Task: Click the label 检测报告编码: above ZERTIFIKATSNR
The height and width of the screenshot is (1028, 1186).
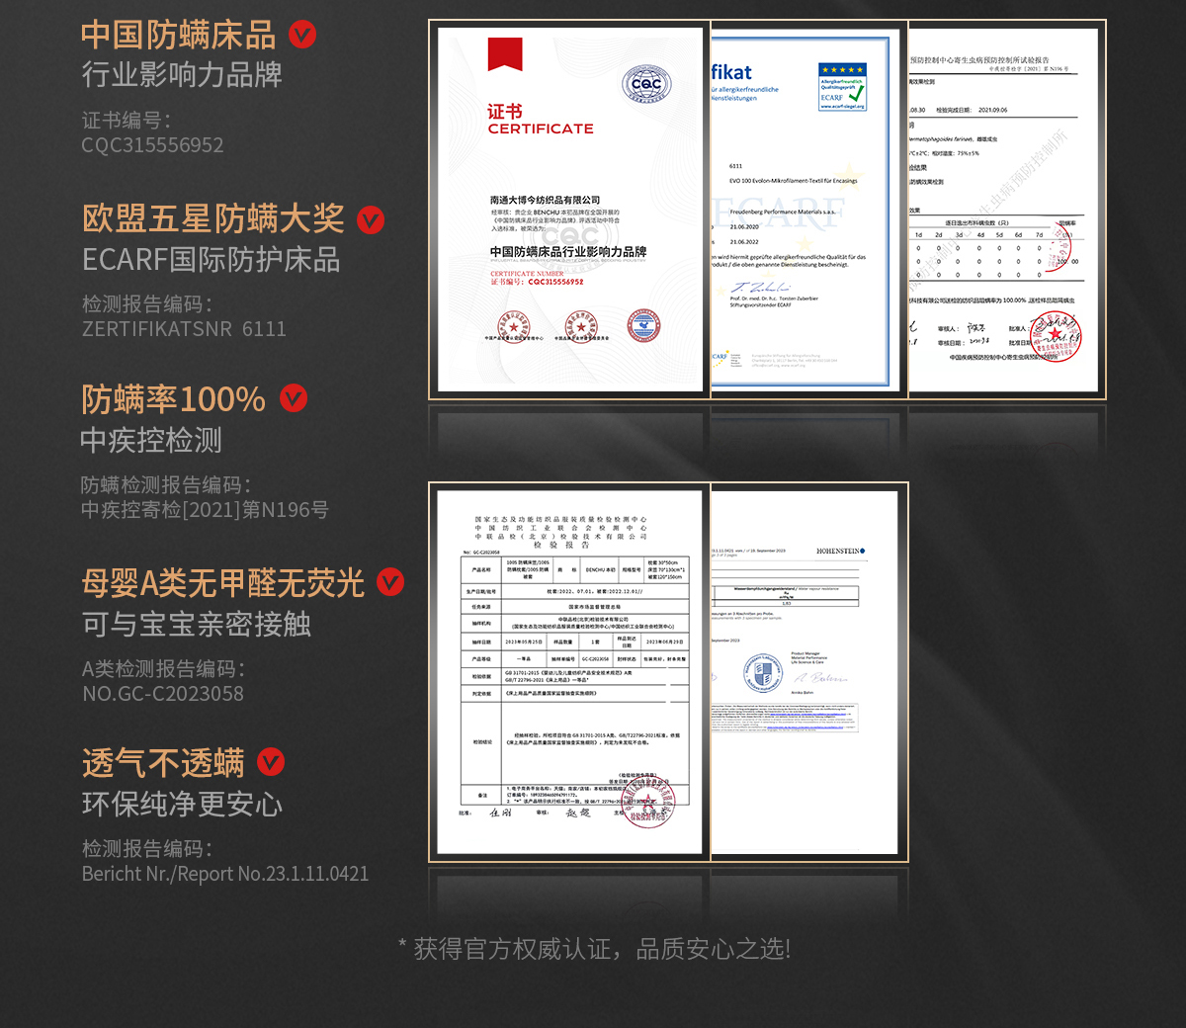Action: point(147,304)
